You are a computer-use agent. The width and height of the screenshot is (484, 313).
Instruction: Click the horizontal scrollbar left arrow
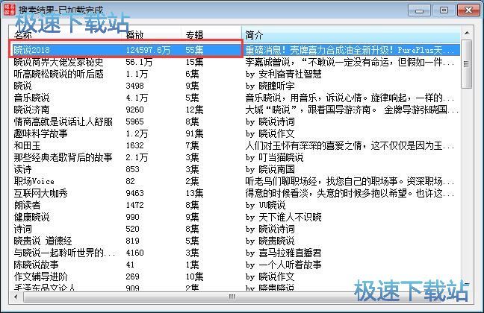tap(16, 297)
